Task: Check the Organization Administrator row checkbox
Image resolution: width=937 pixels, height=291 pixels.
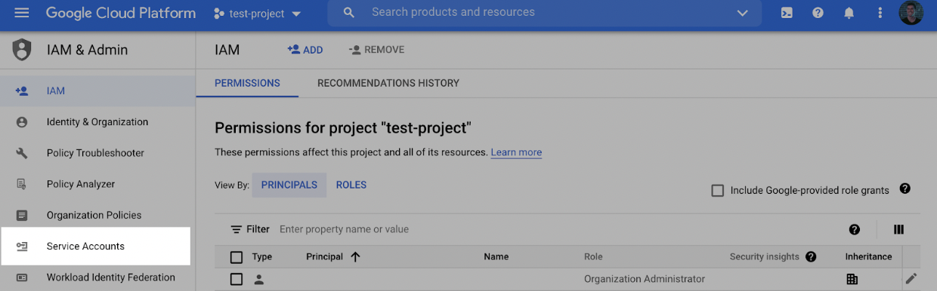Action: [237, 280]
